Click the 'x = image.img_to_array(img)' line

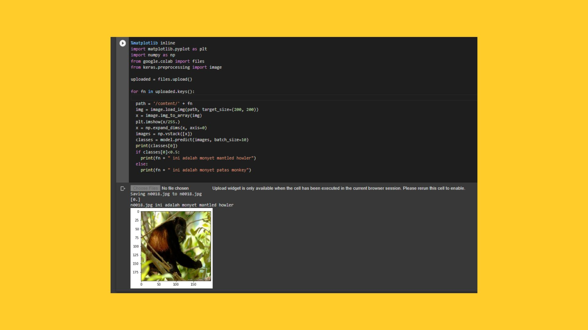[x=169, y=116]
